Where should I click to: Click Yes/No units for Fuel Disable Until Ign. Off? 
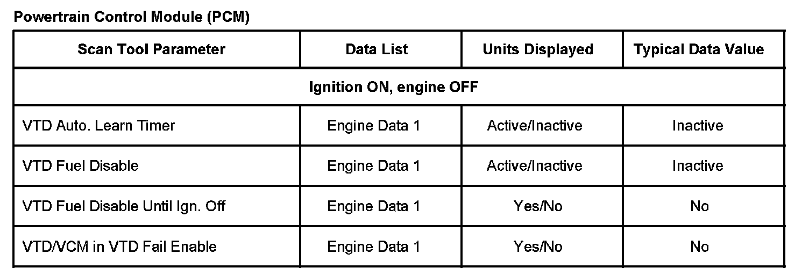[x=538, y=206]
